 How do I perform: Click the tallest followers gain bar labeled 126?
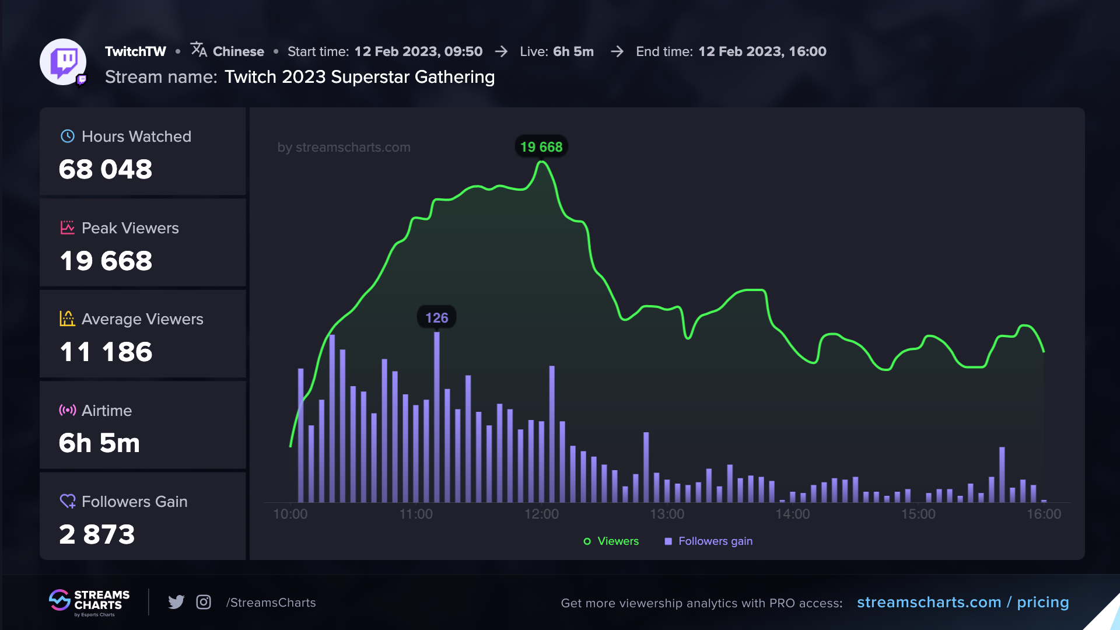[x=437, y=417]
